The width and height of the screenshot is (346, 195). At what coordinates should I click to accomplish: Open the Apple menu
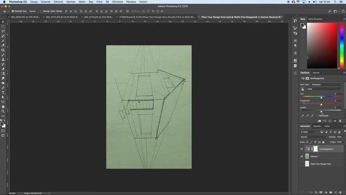(4, 2)
